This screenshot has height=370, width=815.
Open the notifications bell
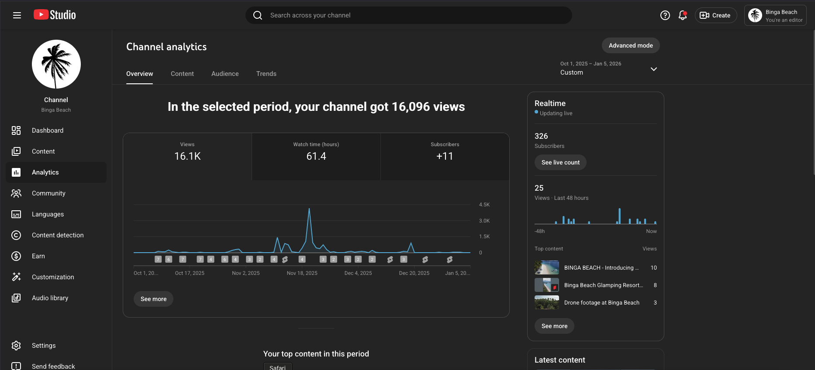[682, 15]
